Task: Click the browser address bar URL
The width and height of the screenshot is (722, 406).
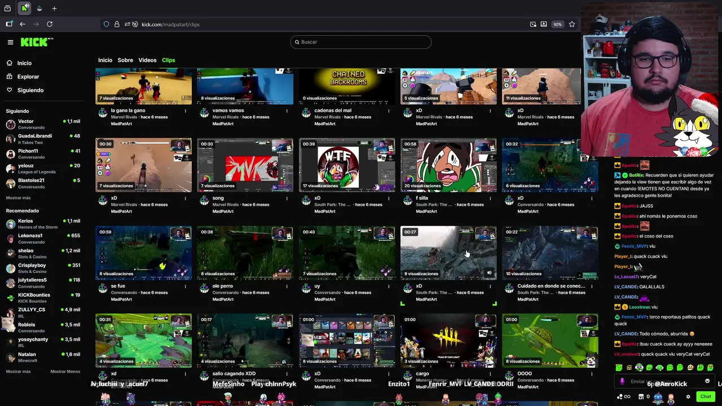Action: (x=170, y=24)
